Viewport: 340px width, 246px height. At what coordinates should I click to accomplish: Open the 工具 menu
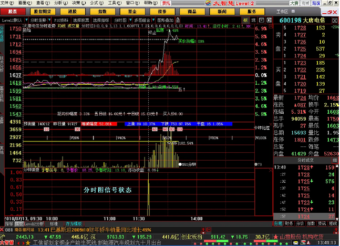115,3
